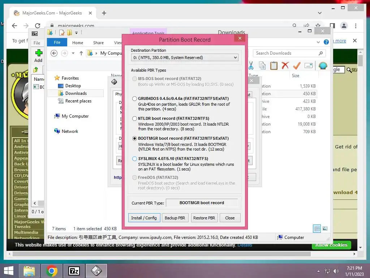370x278 pixels.
Task: Click Close button in Partition Boot Record
Action: point(230,218)
